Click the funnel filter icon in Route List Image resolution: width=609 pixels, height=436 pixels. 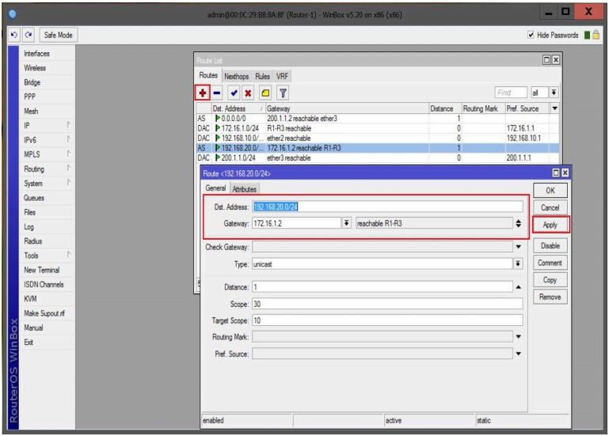283,93
